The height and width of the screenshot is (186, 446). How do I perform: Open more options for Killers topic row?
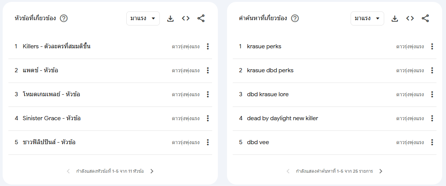pyautogui.click(x=208, y=46)
